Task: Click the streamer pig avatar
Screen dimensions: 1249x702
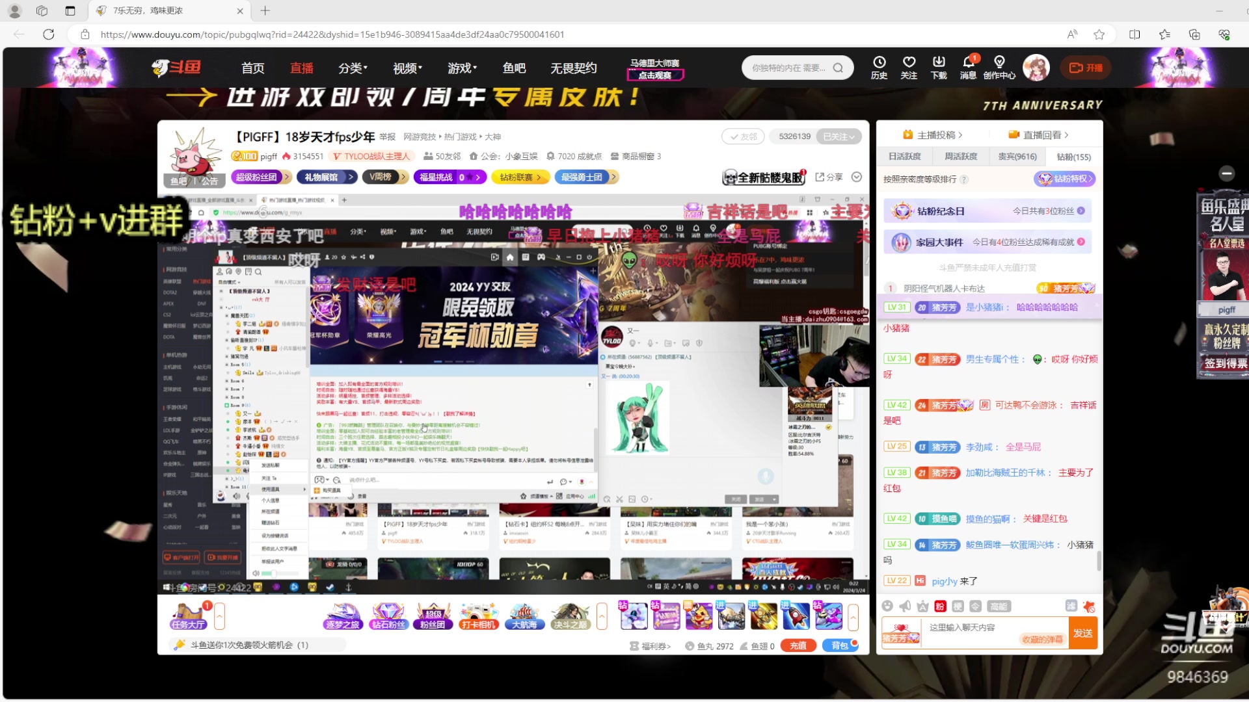Action: pos(195,154)
